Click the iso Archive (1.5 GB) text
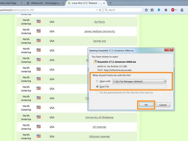Image resolution: width=188 pixels, height=141 pixels. 117,66
